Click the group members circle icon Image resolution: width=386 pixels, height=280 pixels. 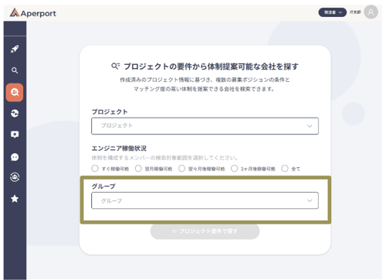15,177
